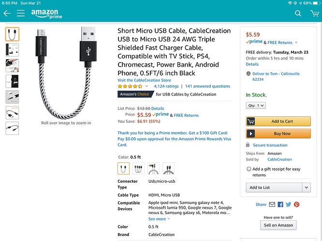Expand the Add to List arrow

306,187
